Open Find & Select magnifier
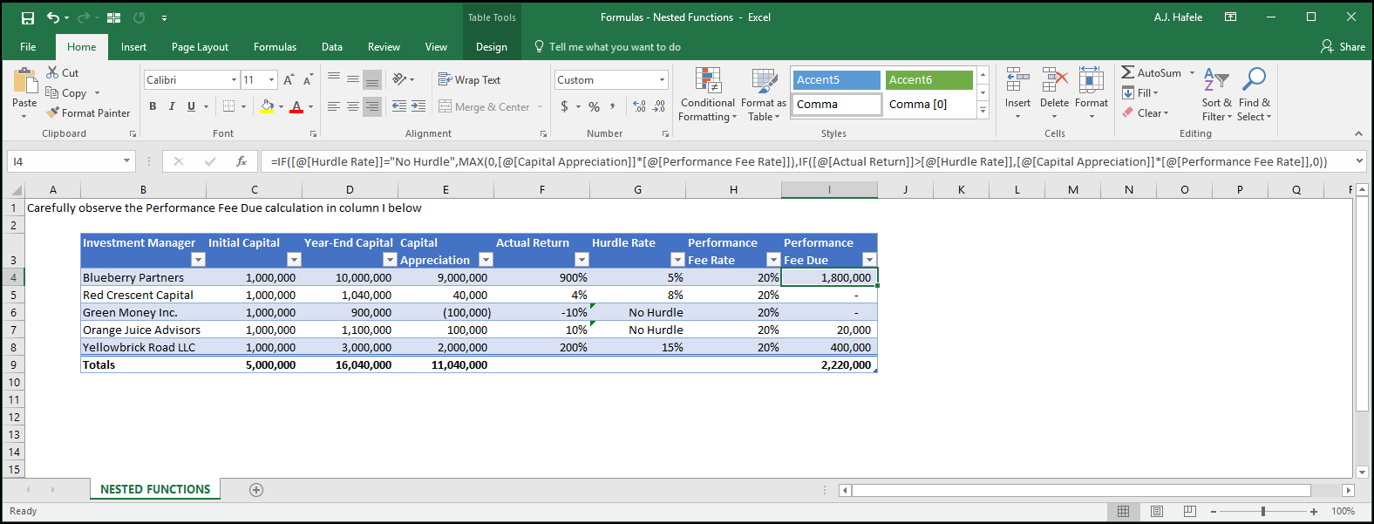 (1254, 94)
